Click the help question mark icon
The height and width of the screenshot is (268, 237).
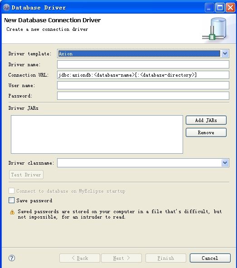[12, 258]
